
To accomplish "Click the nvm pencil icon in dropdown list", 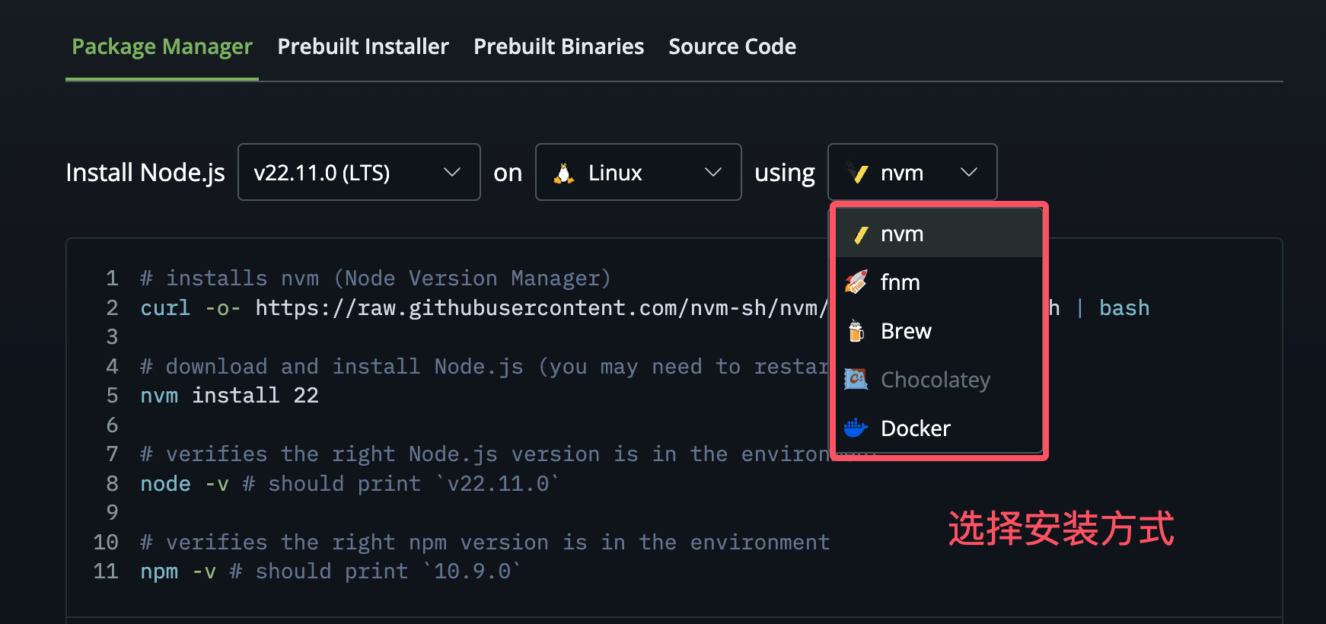I will 861,235.
